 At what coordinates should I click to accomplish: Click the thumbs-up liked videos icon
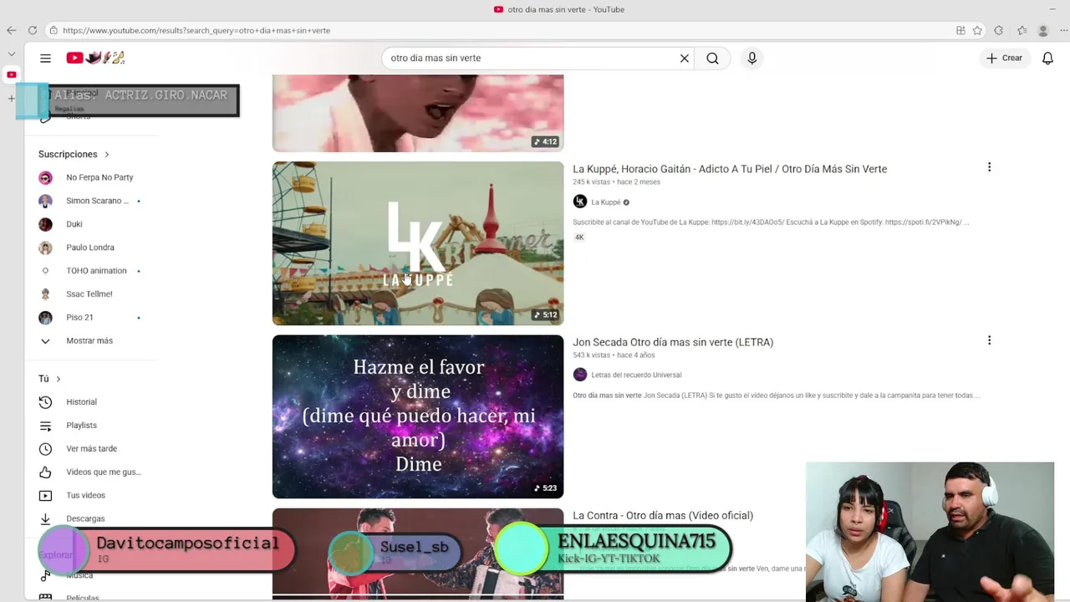pos(45,472)
